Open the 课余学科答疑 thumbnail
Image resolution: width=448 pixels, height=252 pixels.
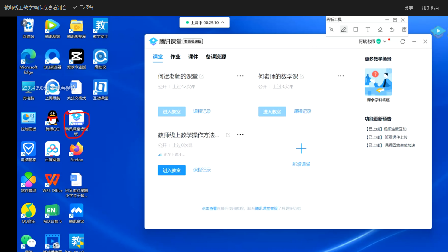[378, 82]
